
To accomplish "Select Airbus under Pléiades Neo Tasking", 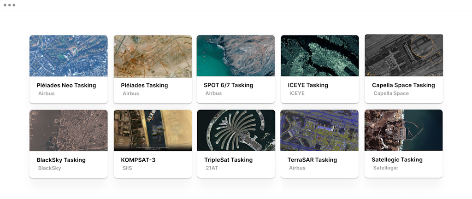I will [x=47, y=94].
